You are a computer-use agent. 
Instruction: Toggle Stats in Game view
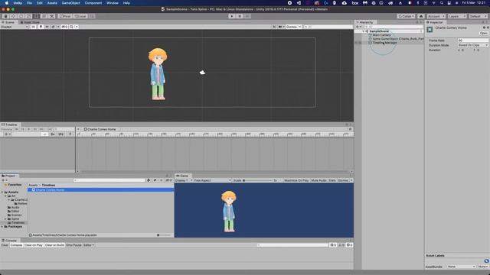[332, 180]
